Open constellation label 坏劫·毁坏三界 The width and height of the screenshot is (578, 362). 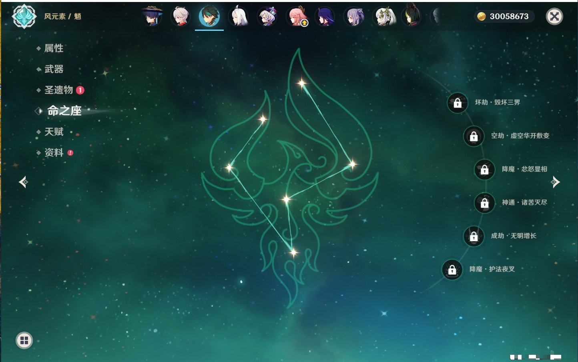click(x=498, y=102)
